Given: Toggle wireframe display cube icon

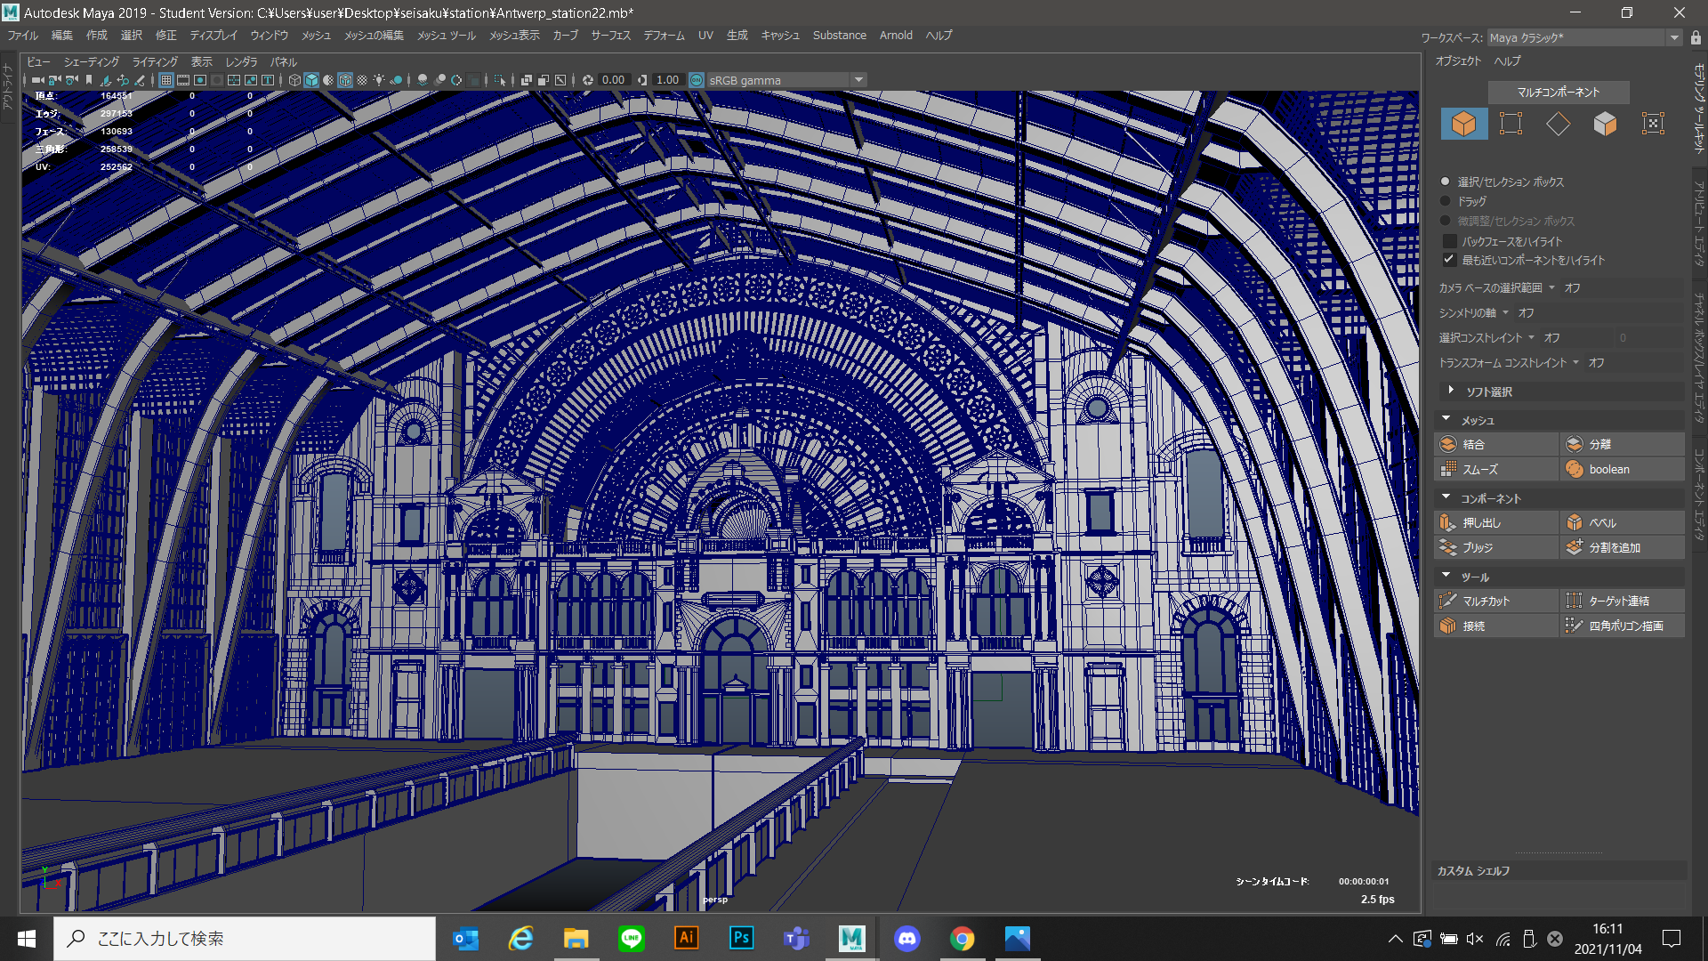Looking at the screenshot, I should tap(294, 80).
